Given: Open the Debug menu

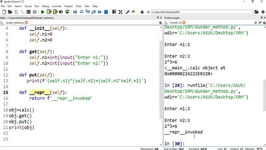Looking at the screenshot, I should click(x=45, y=6).
